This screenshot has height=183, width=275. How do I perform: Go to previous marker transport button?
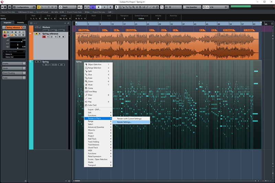pyautogui.click(x=85, y=7)
